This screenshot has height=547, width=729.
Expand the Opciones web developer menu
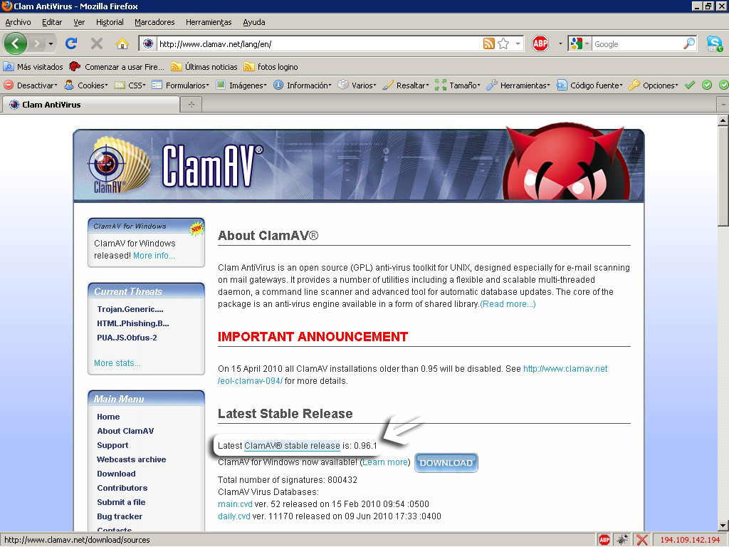654,85
